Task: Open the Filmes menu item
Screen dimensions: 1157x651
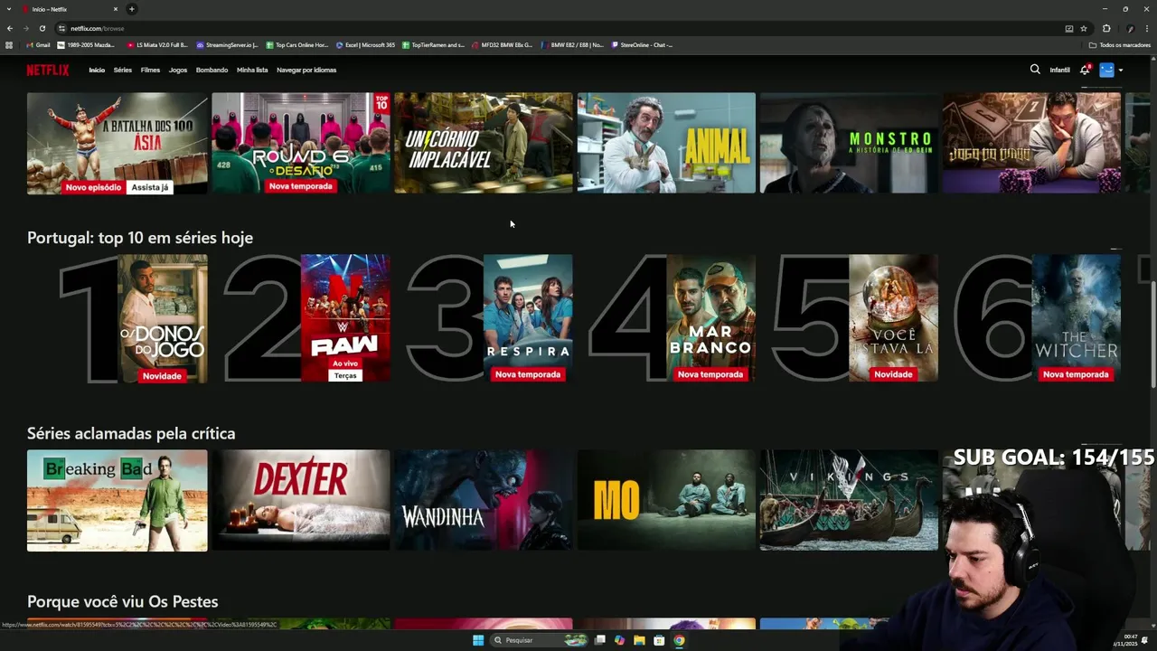Action: [150, 70]
